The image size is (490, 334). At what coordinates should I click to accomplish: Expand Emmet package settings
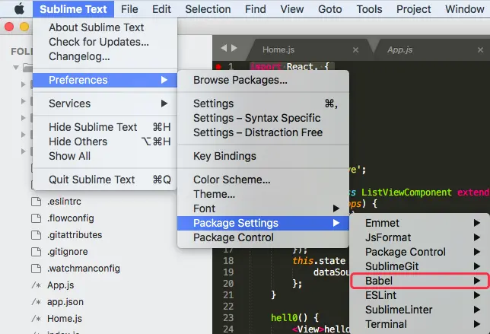point(420,223)
